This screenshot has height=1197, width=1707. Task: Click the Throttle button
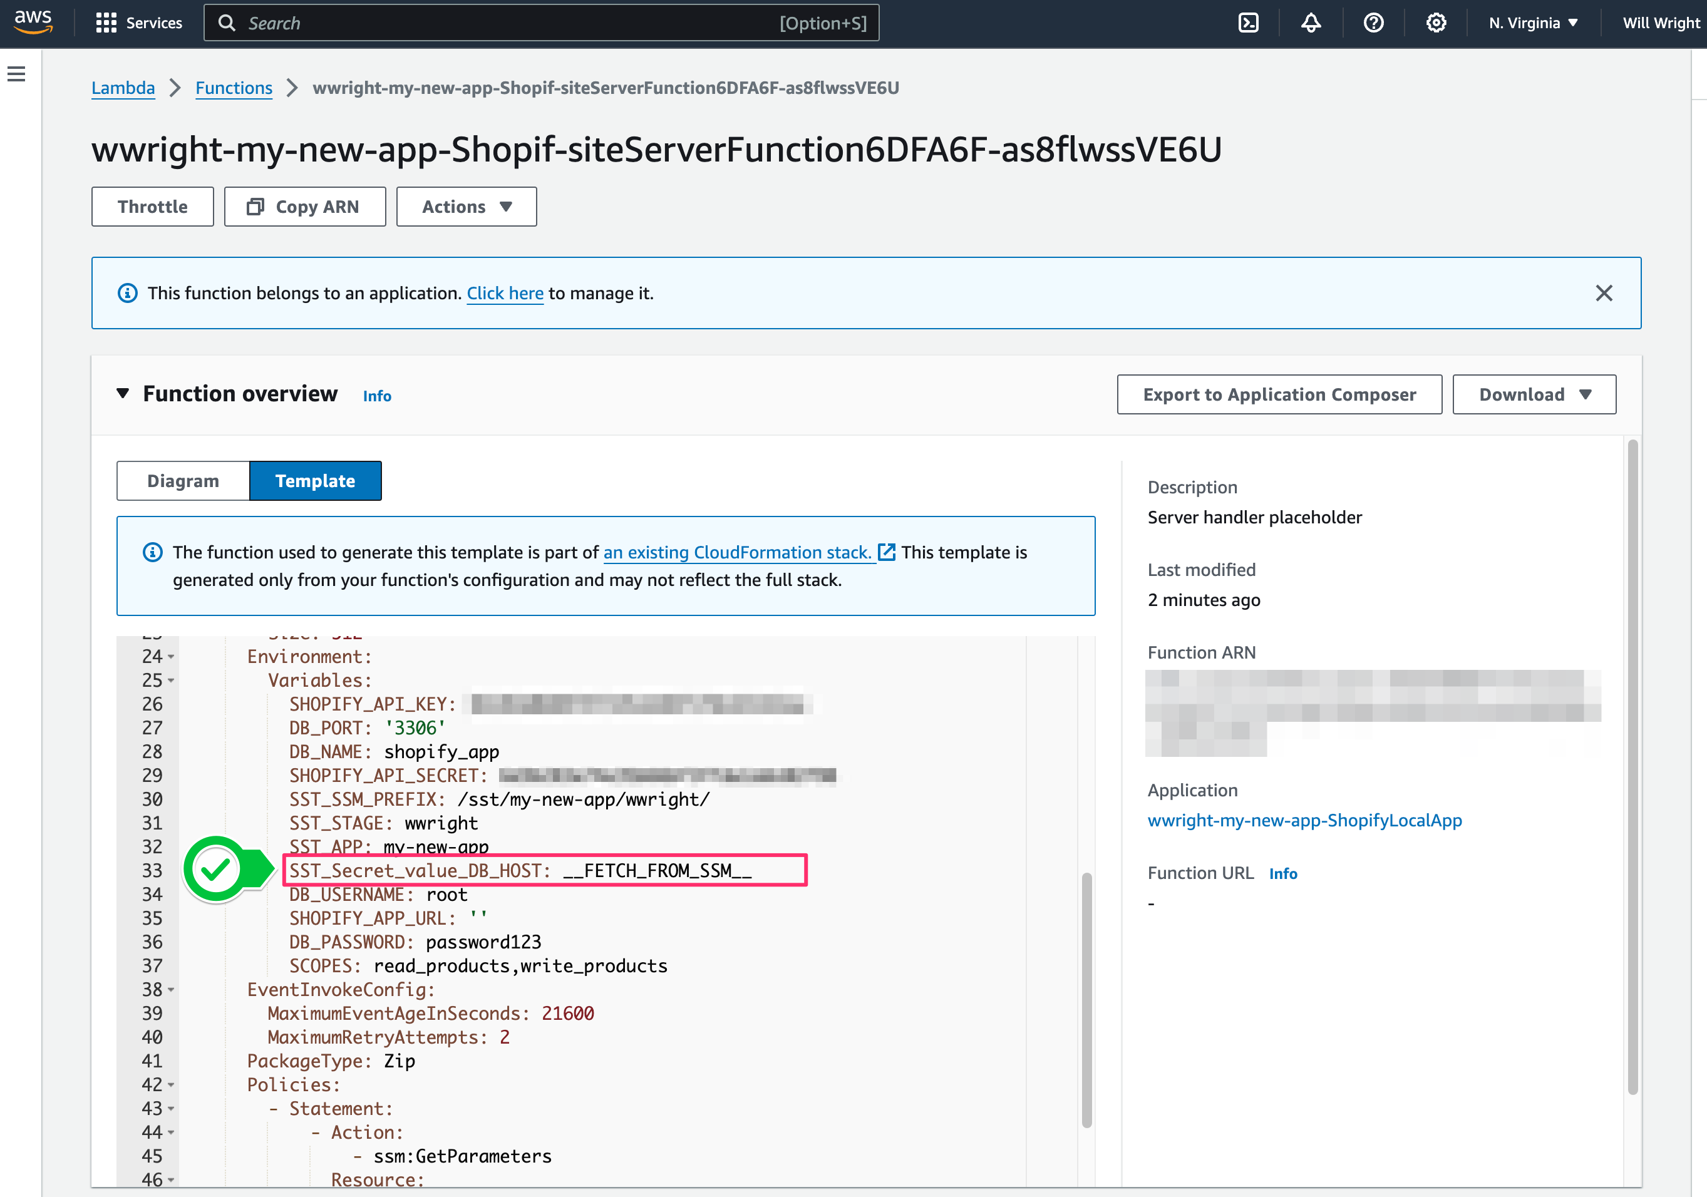[x=152, y=206]
